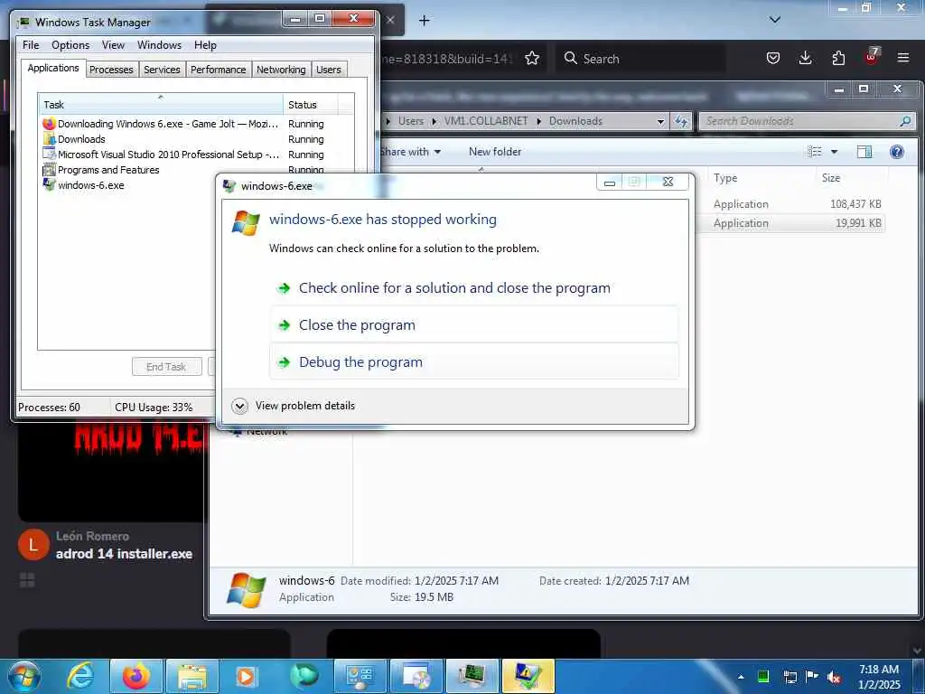Click the Windows Start orb
Screen dimensions: 925x694
click(23, 676)
